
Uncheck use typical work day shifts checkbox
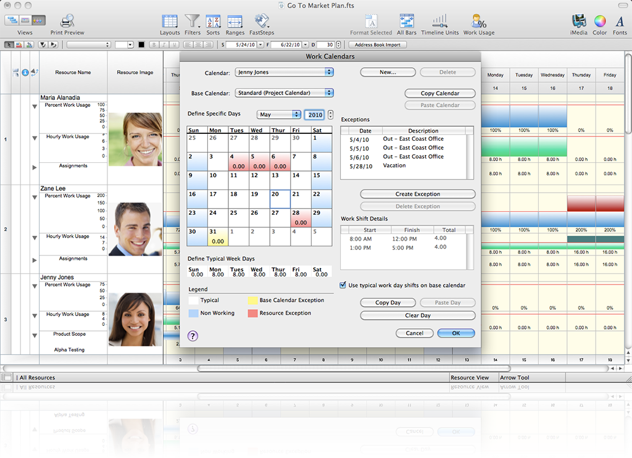(343, 285)
